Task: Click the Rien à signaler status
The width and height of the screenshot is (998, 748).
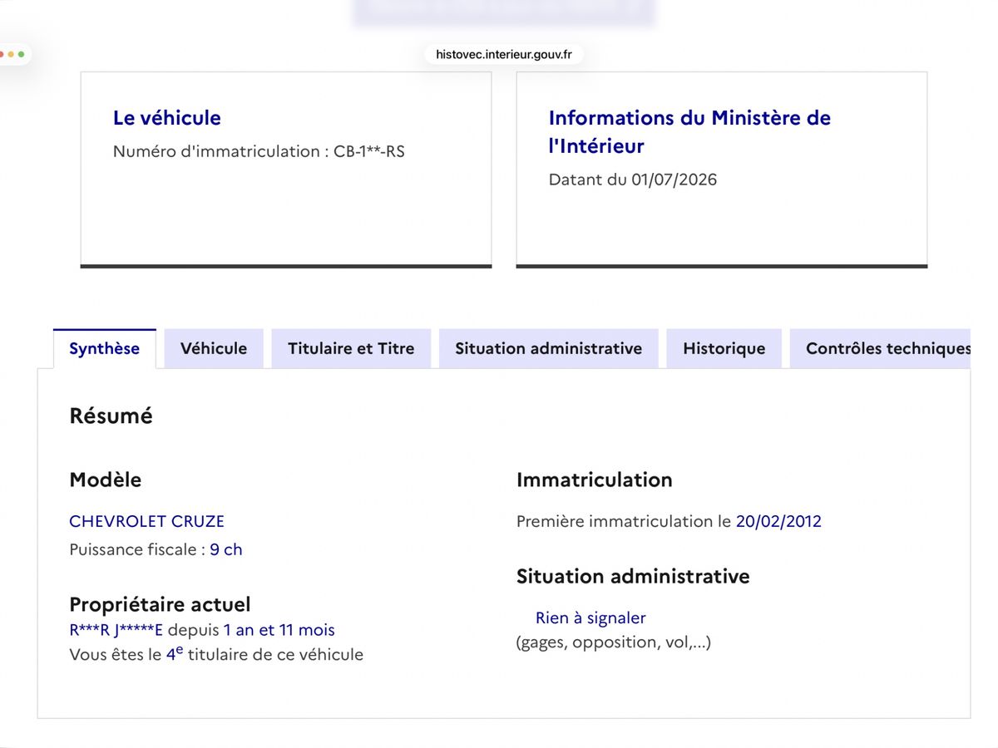Action: click(590, 618)
